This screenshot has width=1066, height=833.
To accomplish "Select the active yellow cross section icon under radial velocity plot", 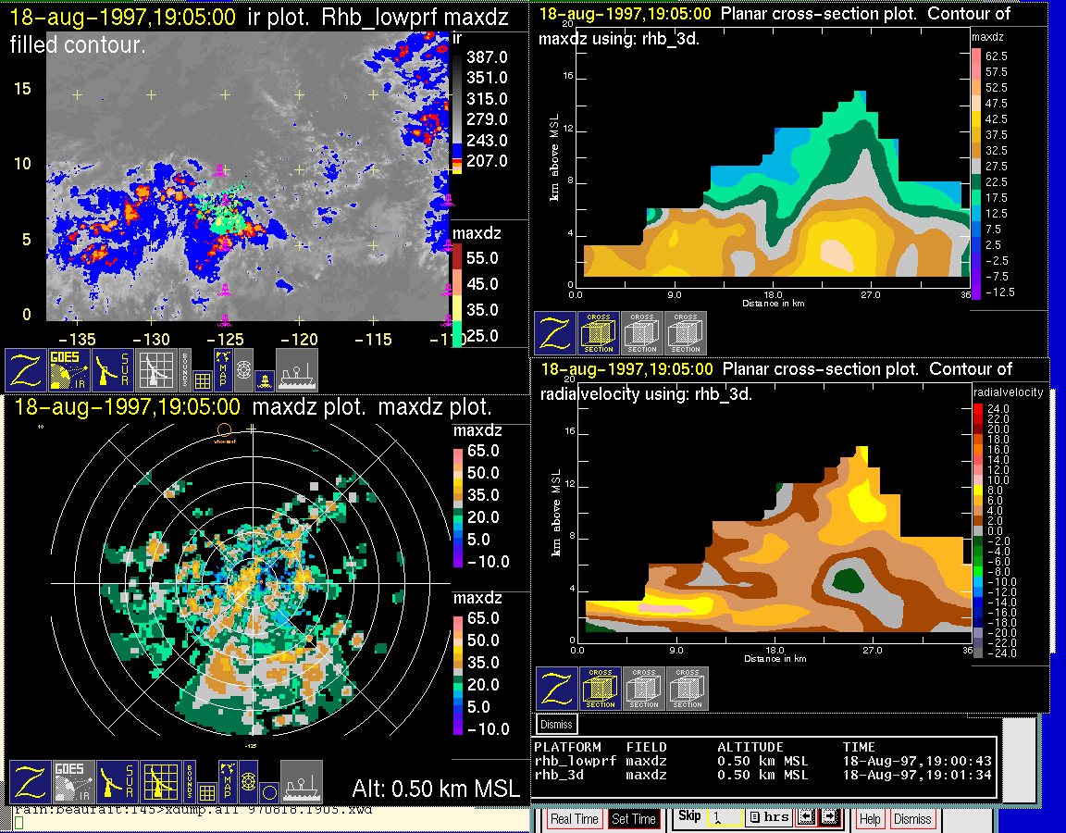I will click(x=601, y=689).
